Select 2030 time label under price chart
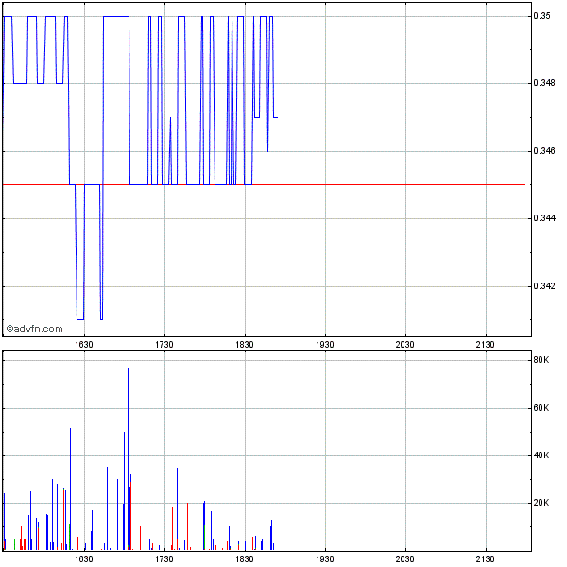Viewport: 567px width, 567px height. tap(404, 345)
